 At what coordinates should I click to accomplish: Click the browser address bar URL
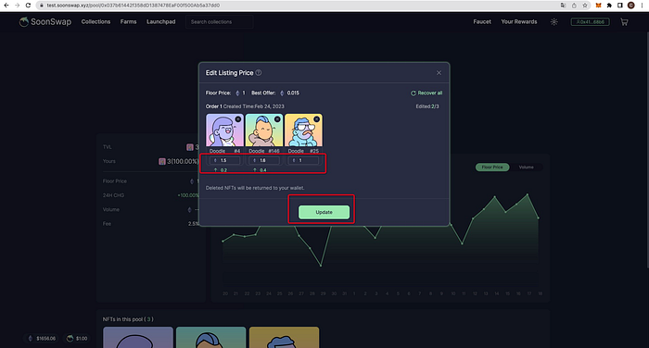click(x=134, y=6)
